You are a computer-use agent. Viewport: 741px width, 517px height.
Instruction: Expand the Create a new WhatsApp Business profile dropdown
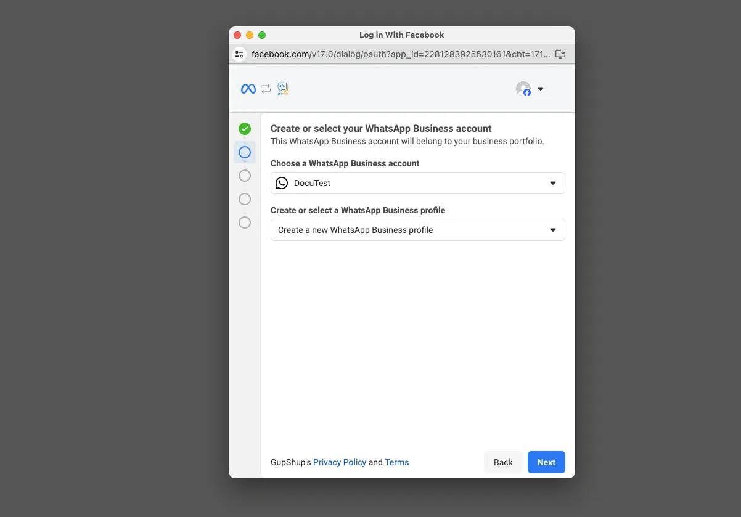coord(418,230)
